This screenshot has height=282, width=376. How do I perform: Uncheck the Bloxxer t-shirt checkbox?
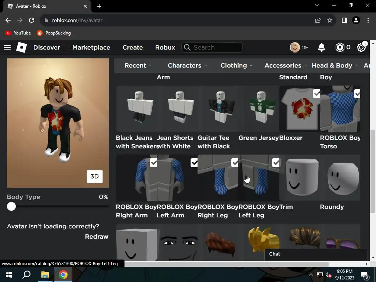click(317, 94)
